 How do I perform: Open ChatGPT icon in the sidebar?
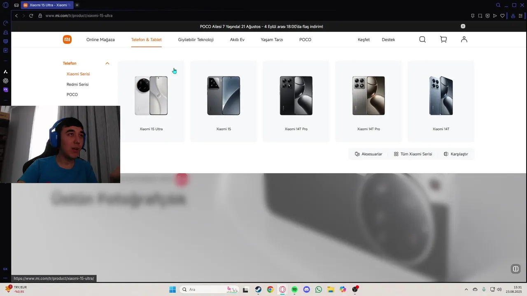point(5,81)
